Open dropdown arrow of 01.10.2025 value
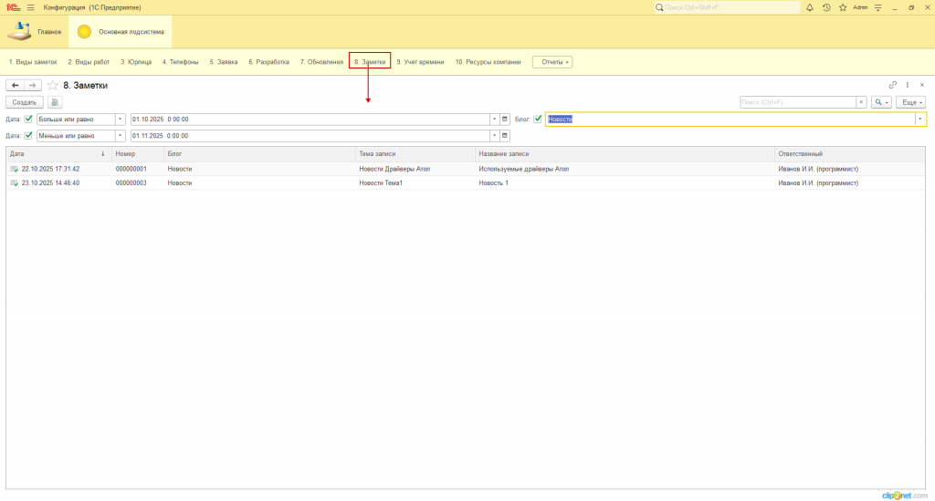 tap(494, 120)
